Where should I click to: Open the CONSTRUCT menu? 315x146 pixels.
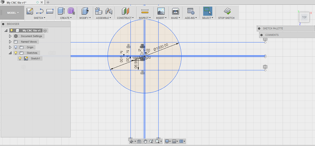point(125,18)
